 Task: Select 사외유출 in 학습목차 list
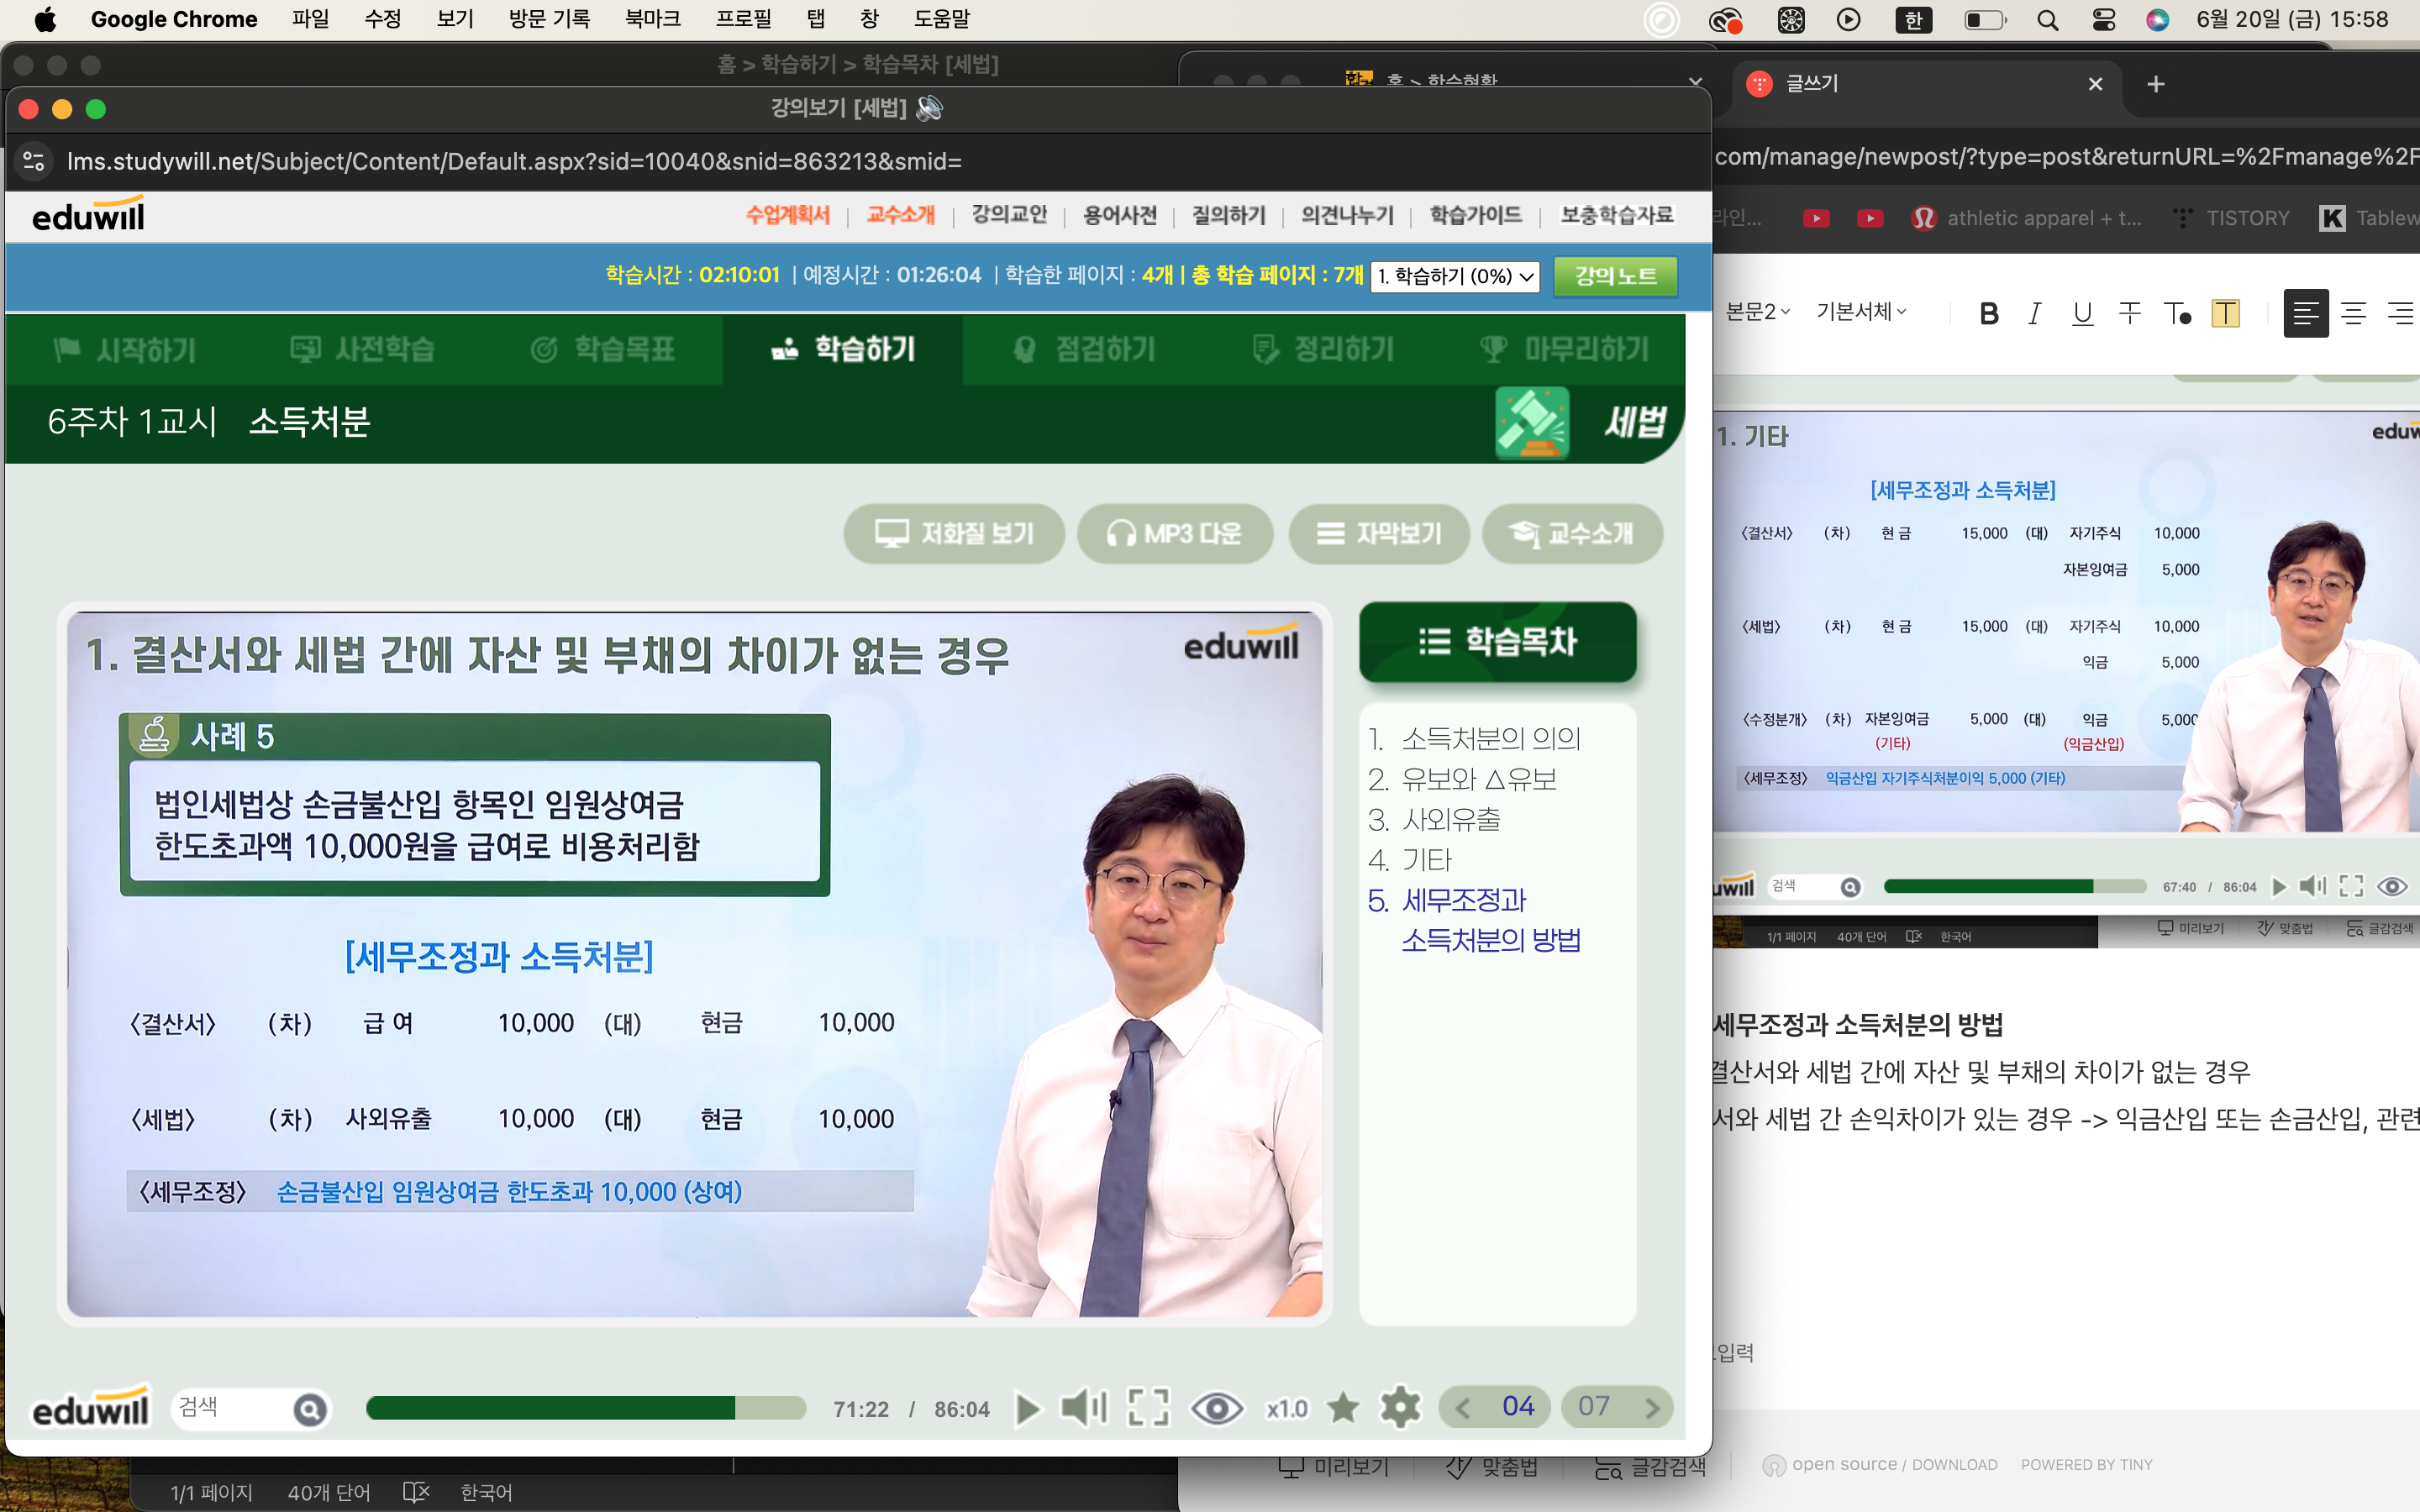(x=1450, y=820)
